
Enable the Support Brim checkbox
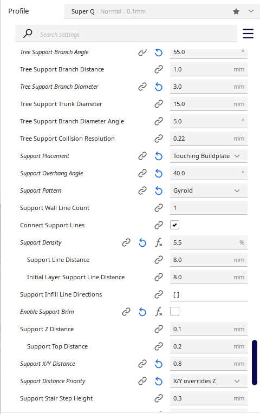tap(174, 312)
